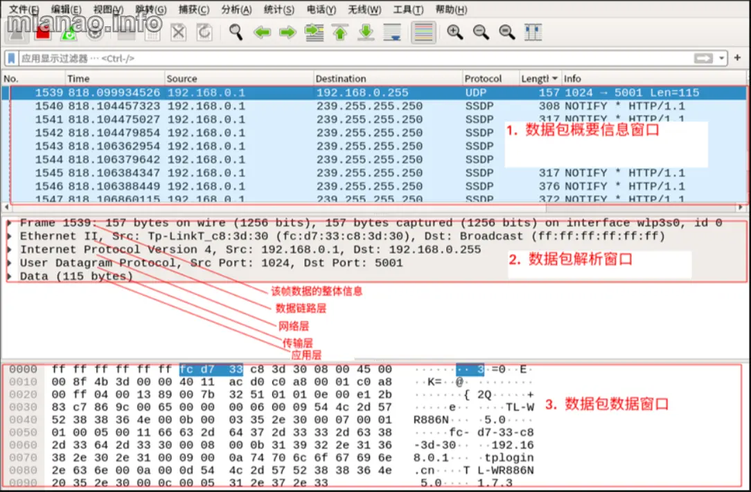
Task: Expand the Internet Protocol Version 4 section
Action: (x=8, y=249)
